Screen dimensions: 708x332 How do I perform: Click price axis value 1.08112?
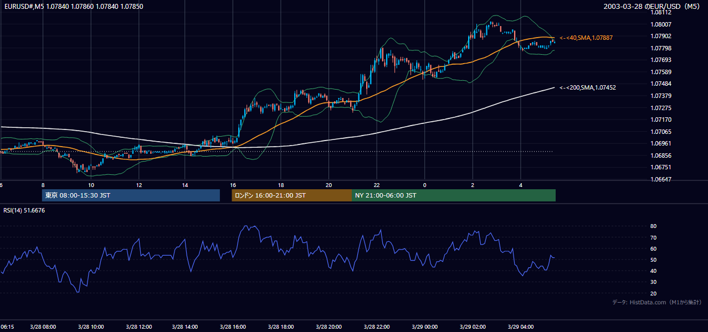(x=661, y=12)
